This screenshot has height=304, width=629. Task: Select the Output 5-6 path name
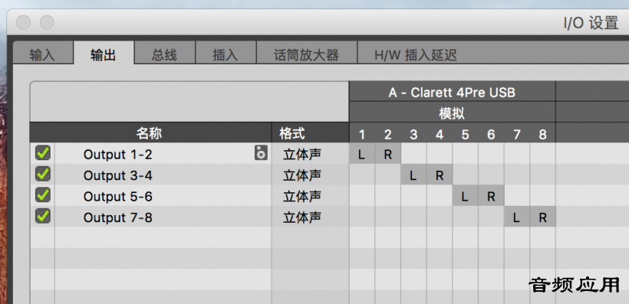tap(118, 197)
